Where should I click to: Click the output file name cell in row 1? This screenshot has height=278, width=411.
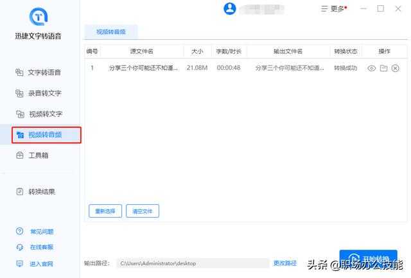point(290,68)
